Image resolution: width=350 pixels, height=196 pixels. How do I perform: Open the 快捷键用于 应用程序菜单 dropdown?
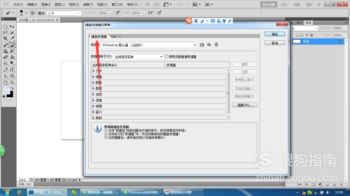tap(138, 57)
